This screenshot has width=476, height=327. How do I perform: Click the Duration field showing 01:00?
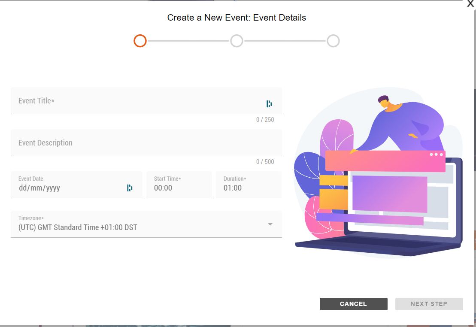click(248, 188)
